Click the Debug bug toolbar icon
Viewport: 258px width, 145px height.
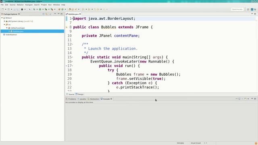[x=34, y=9]
